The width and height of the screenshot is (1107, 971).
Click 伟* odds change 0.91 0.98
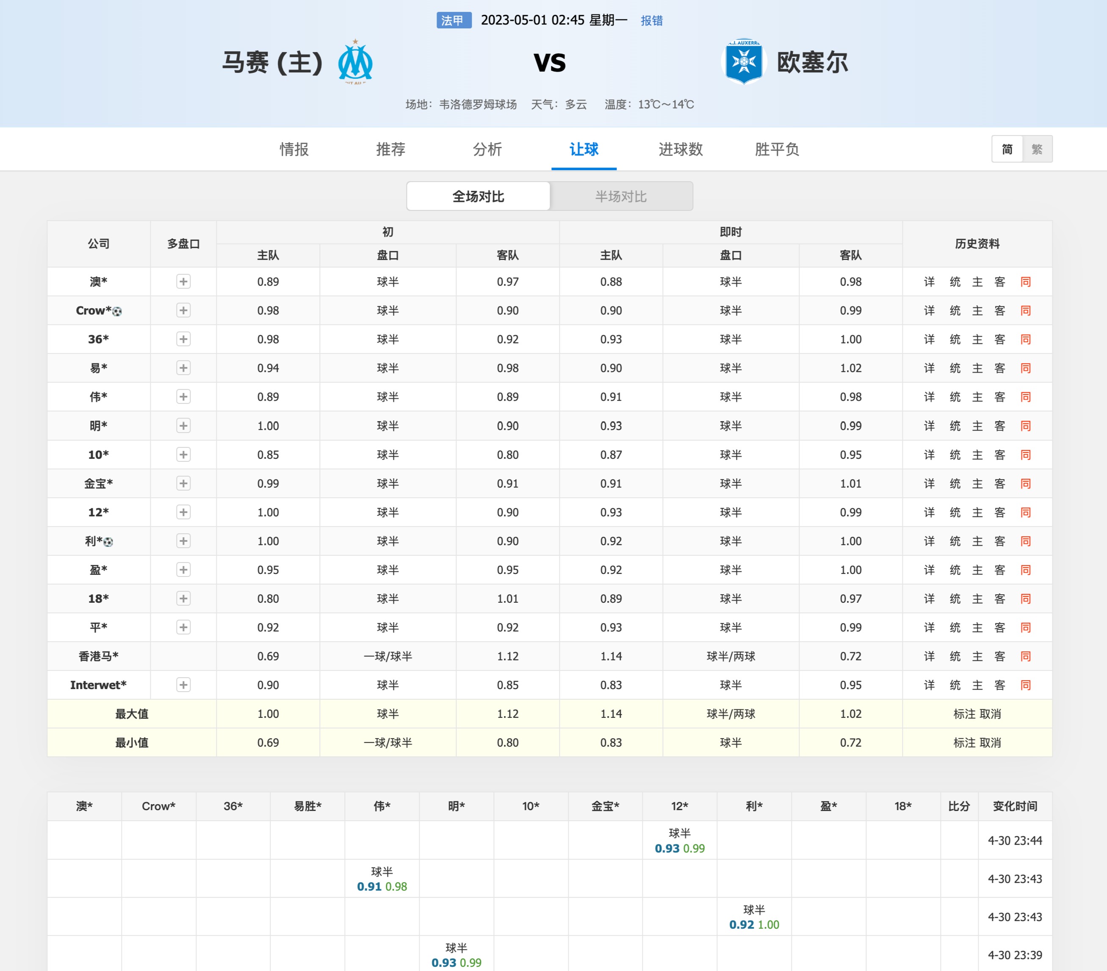pos(382,887)
